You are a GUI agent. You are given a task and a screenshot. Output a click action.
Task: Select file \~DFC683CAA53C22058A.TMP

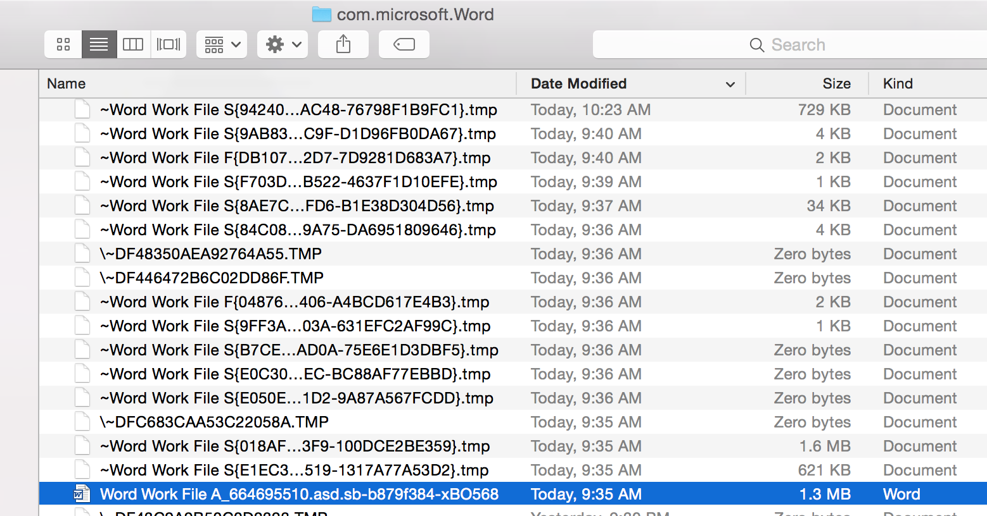click(x=214, y=422)
